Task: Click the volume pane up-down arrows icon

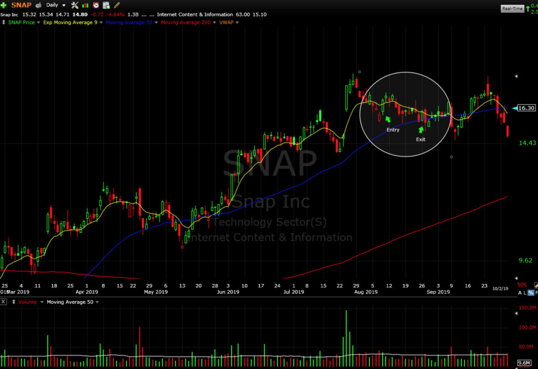Action: (14, 302)
